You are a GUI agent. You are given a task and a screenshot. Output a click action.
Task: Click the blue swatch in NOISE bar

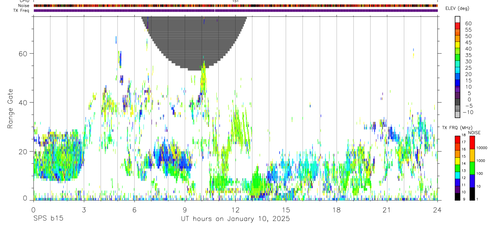[x=472, y=181]
